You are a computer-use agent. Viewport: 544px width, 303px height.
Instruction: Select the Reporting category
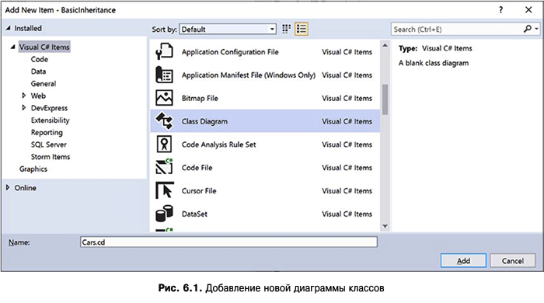pos(47,132)
